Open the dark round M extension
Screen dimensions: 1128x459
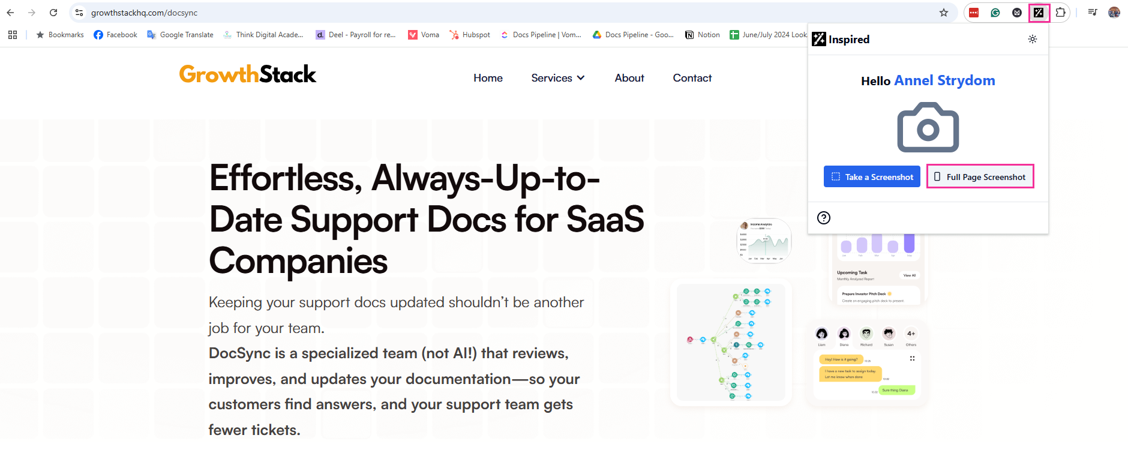click(x=1017, y=13)
